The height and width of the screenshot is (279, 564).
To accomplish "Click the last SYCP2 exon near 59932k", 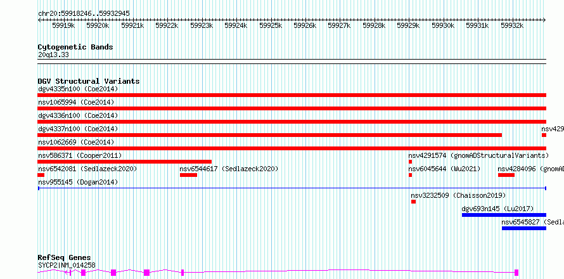I will [x=516, y=272].
